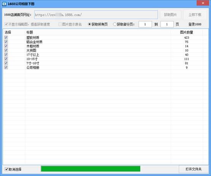Viewport: 211px width, 176px height.
Task: Open the 登录1688 link
Action: pyautogui.click(x=195, y=24)
